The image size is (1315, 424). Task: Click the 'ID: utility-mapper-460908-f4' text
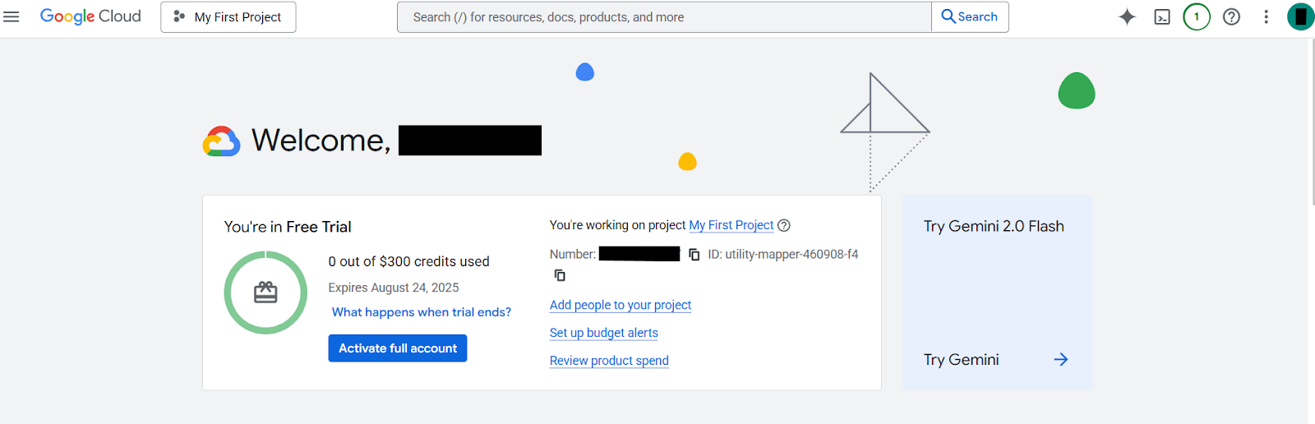tap(783, 255)
